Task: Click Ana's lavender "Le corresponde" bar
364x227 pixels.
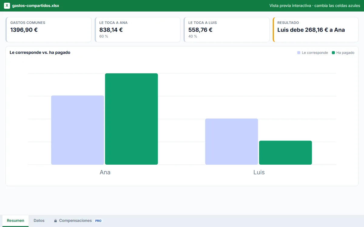Action: click(x=78, y=130)
